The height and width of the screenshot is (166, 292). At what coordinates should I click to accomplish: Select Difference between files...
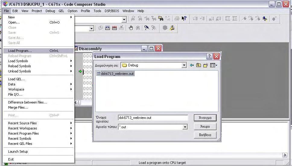(x=38, y=102)
